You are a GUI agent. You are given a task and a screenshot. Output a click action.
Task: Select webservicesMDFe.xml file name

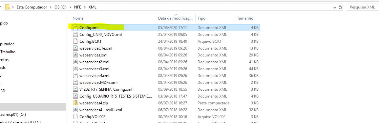click(98, 83)
